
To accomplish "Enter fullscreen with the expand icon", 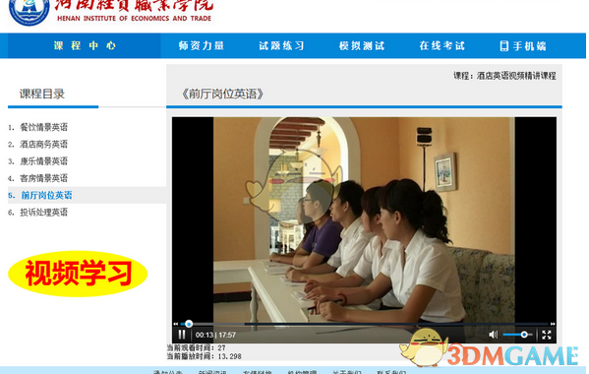I will click(x=547, y=335).
